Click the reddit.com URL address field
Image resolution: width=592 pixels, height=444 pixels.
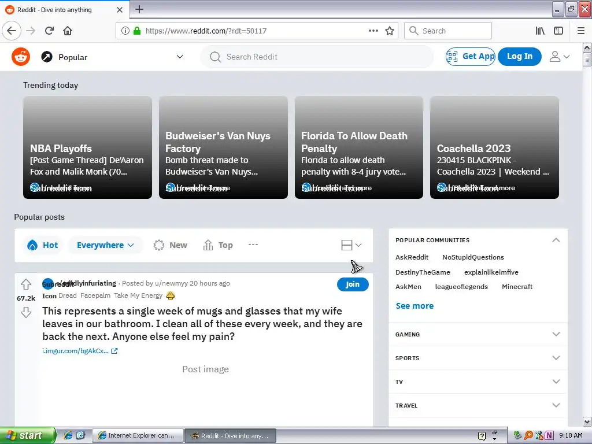pos(206,31)
